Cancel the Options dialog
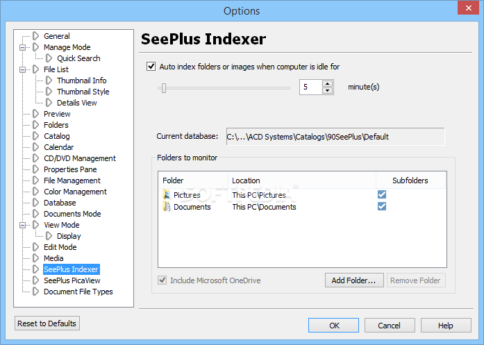The image size is (484, 345). (390, 326)
